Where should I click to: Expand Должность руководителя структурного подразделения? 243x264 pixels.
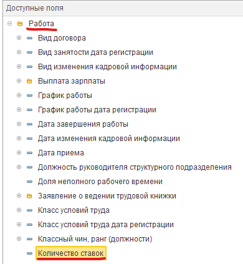[19, 167]
